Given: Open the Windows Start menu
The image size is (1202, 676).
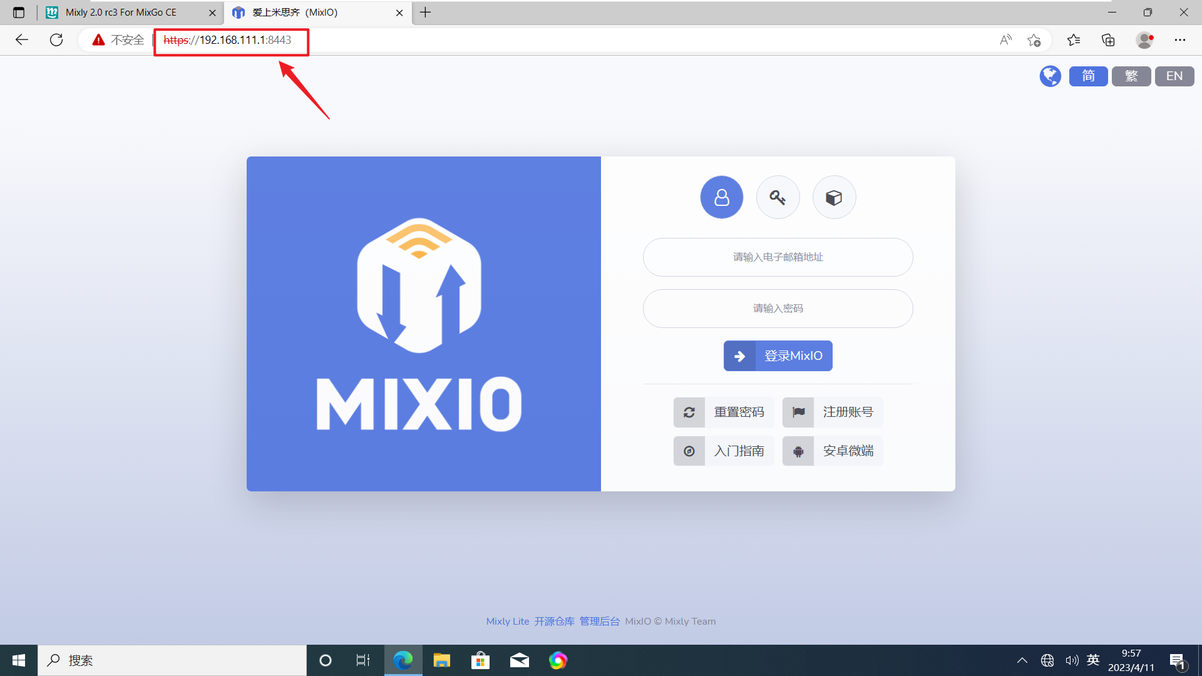Looking at the screenshot, I should coord(19,660).
